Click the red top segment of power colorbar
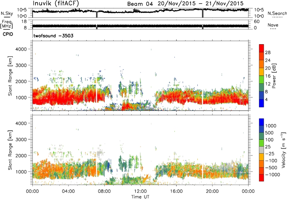Image resolution: width=287 pixels, height=199 pixels. 262,48
